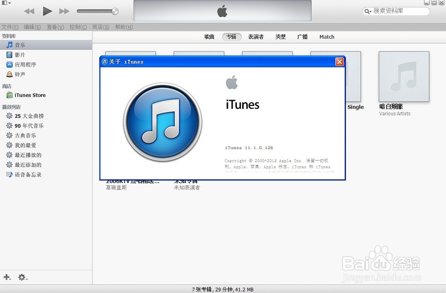
Task: Click the 播放列表 sidebar header
Action: (x=12, y=107)
